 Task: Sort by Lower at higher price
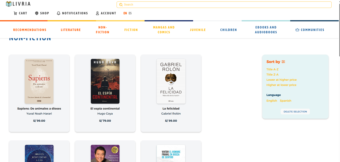click(281, 80)
